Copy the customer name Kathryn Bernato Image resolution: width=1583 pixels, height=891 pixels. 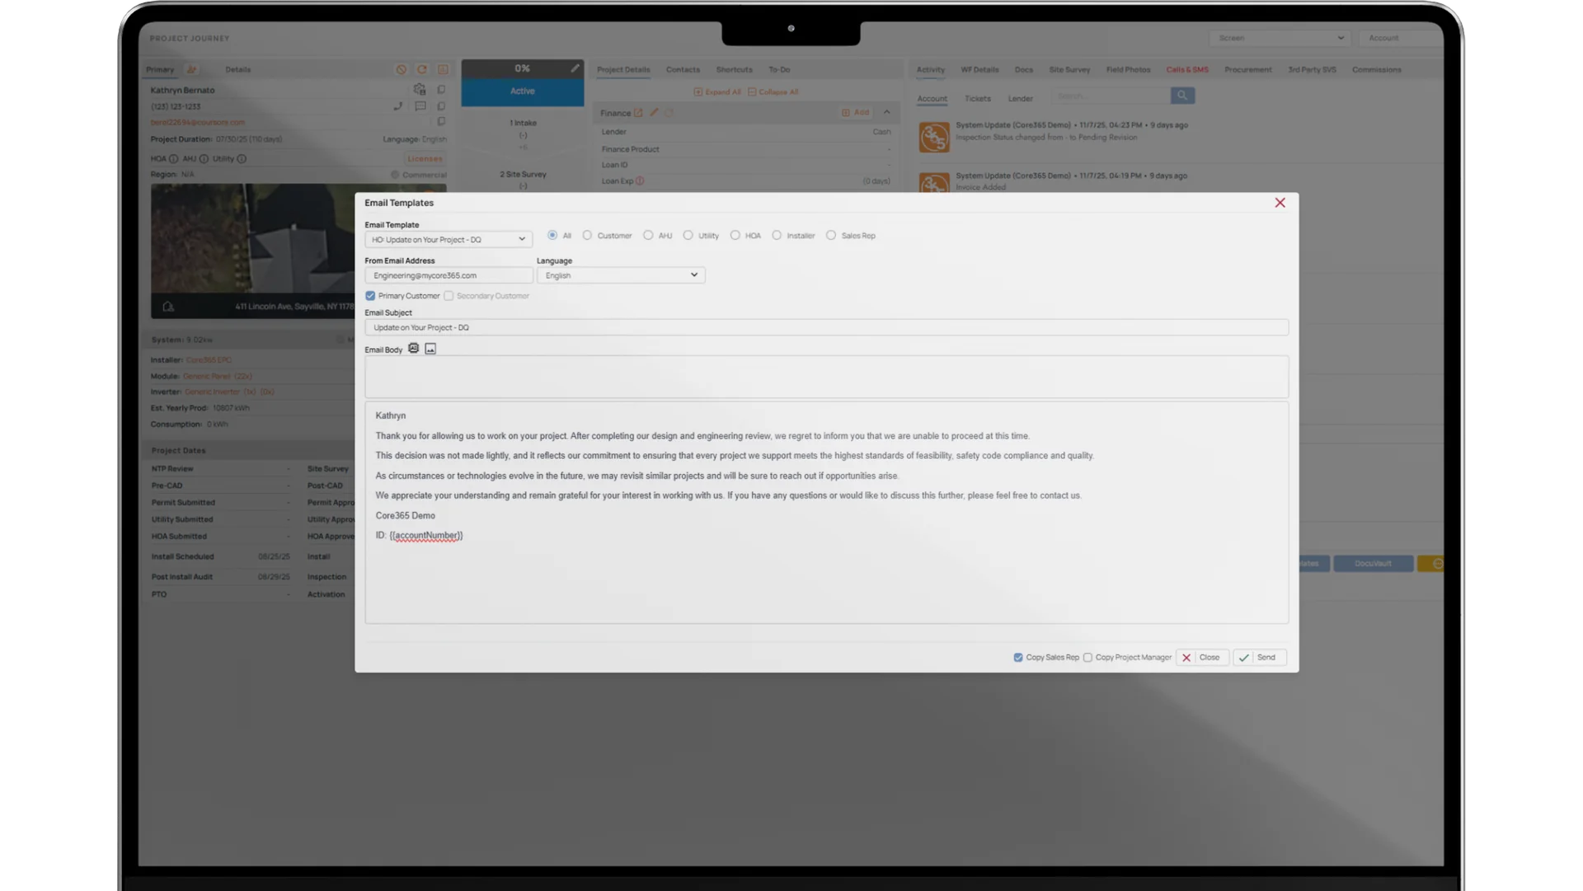tap(441, 90)
